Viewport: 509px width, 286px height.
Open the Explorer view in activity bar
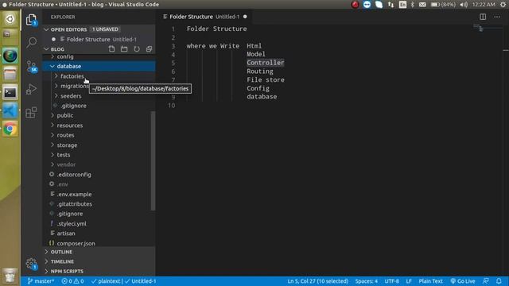(31, 20)
